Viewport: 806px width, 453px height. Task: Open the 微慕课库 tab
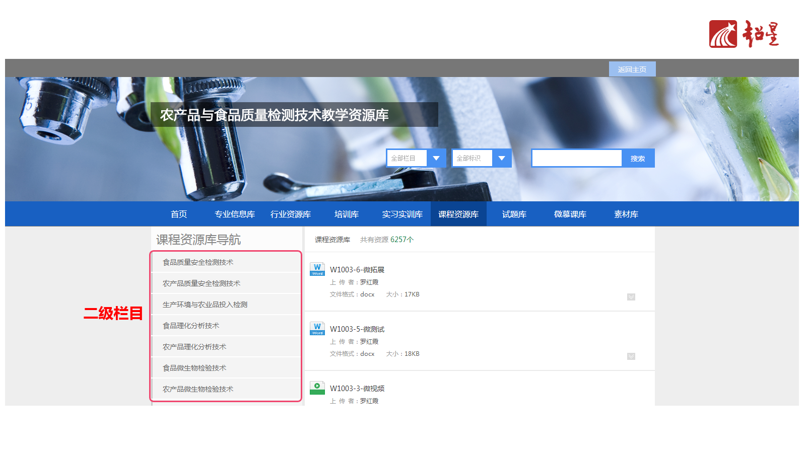[570, 214]
